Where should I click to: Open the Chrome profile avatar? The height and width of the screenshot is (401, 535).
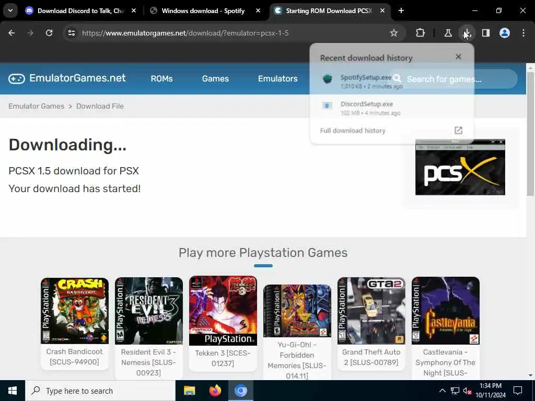pyautogui.click(x=505, y=33)
